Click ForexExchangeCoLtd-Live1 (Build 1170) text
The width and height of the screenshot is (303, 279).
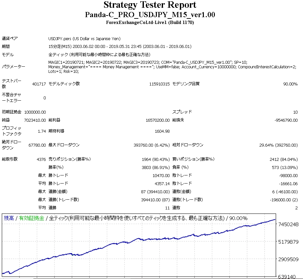point(150,22)
